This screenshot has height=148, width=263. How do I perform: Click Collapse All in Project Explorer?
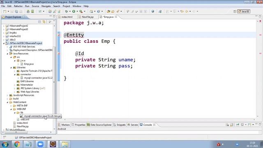point(39,22)
